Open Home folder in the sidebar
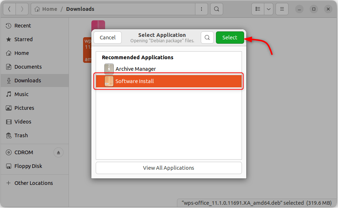The image size is (338, 208). (35, 53)
